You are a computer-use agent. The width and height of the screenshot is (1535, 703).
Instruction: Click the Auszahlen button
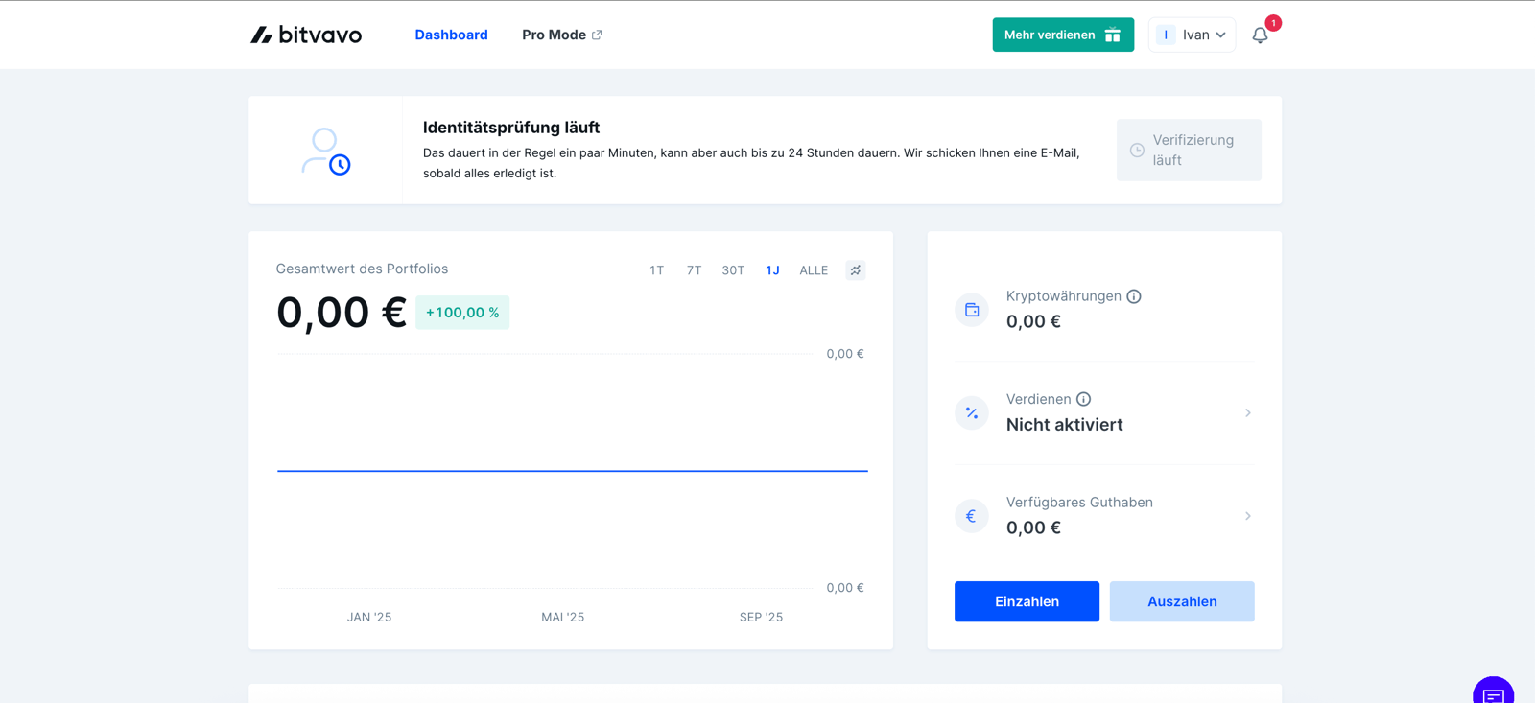[x=1182, y=601]
